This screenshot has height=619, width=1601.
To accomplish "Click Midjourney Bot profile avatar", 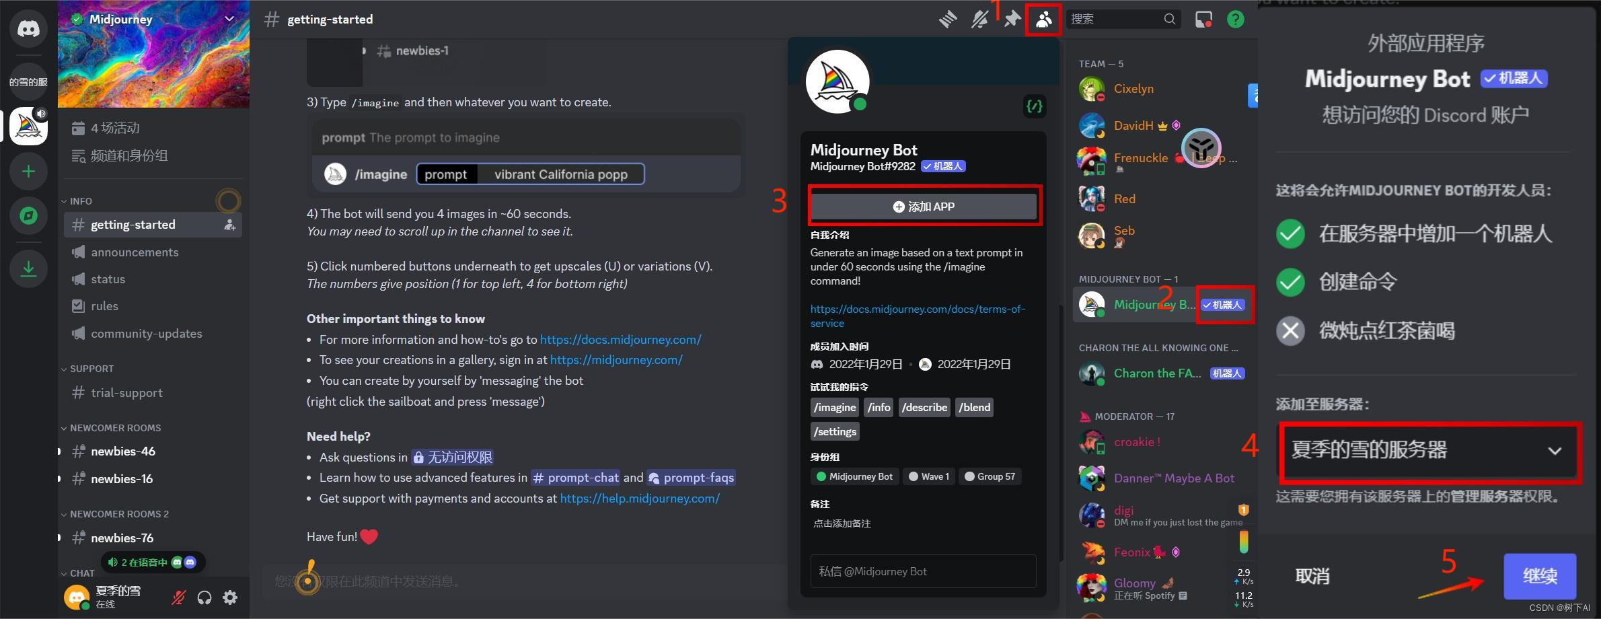I will 837,81.
